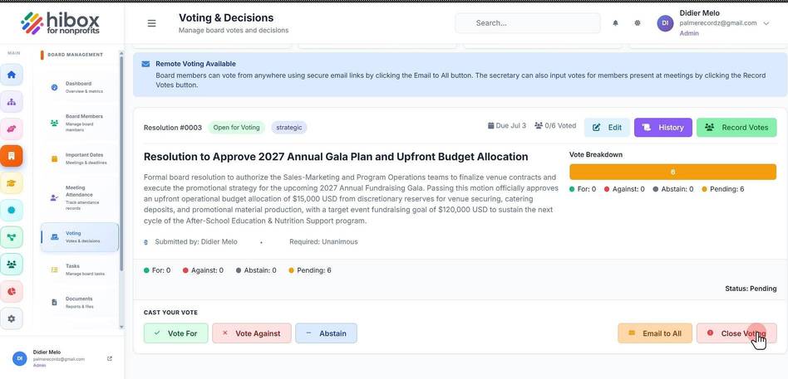Viewport: 788px width, 379px height.
Task: Go to Meeting Attendance in sidebar
Action: pos(80,197)
